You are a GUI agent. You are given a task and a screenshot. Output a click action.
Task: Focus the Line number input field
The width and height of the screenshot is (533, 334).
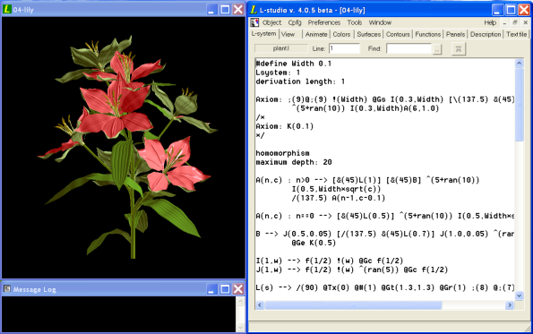[x=344, y=48]
